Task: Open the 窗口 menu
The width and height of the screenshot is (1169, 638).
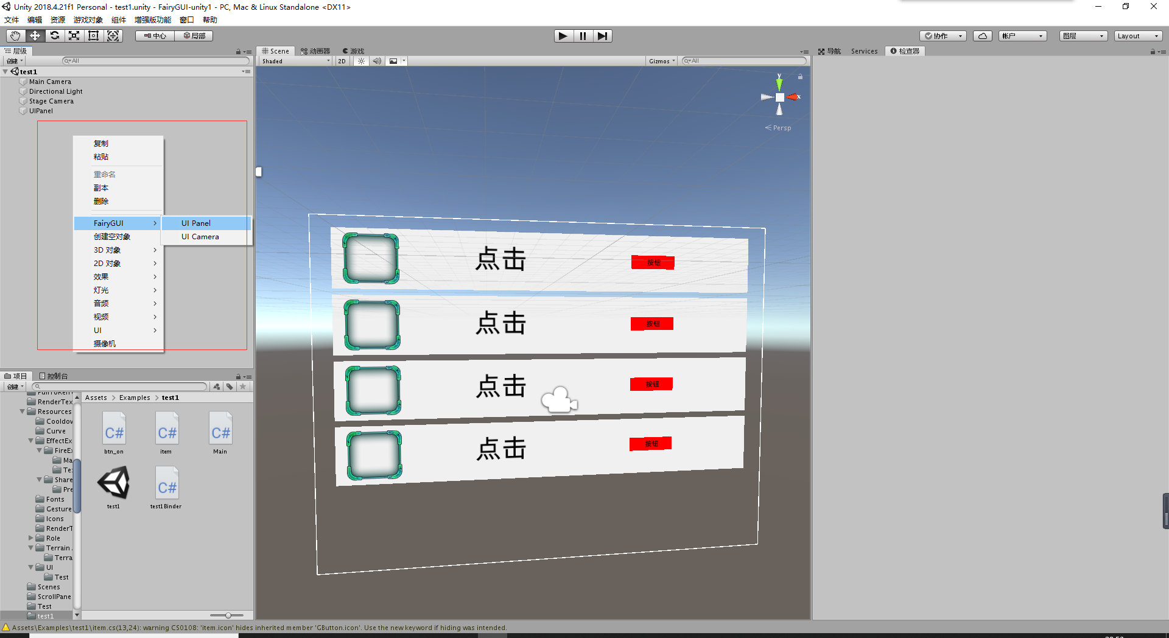Action: pos(186,19)
